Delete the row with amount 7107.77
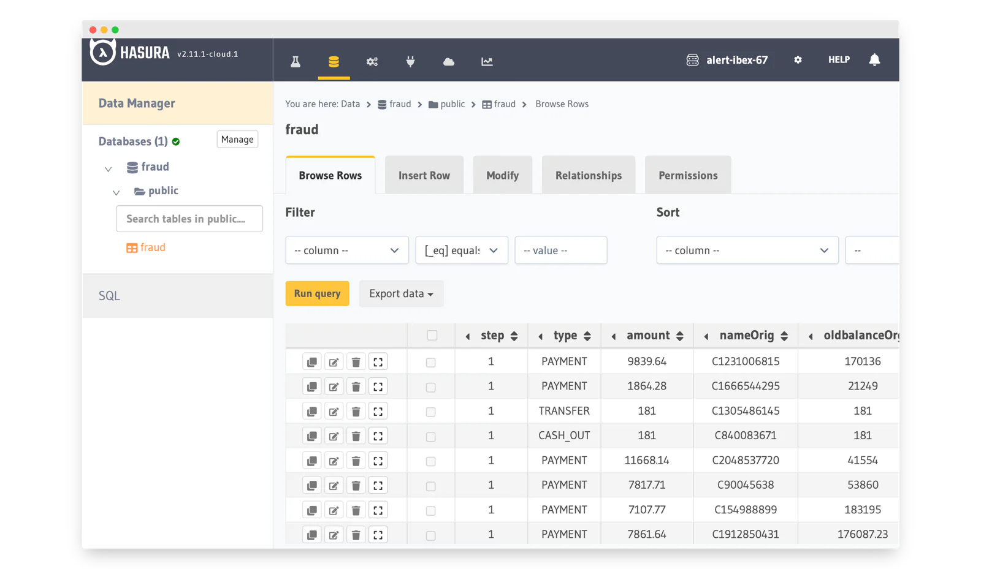The image size is (981, 569). point(356,510)
